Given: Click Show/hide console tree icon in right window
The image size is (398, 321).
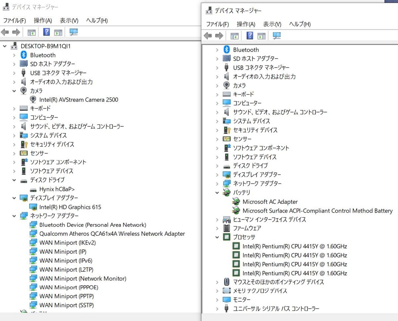Looking at the screenshot, I should click(234, 36).
